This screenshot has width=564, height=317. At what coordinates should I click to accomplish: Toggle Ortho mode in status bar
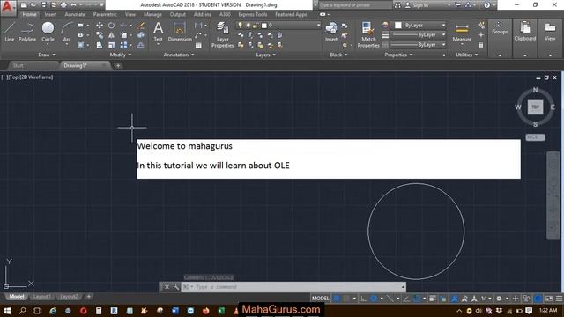pos(364,299)
